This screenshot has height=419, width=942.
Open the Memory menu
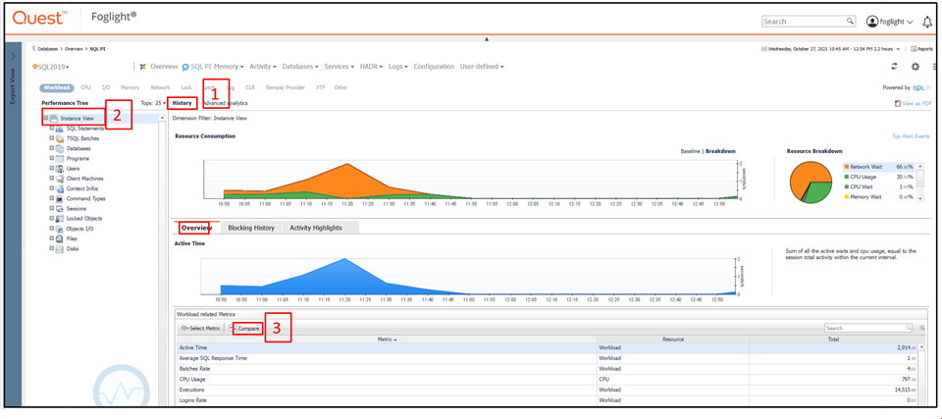click(230, 67)
